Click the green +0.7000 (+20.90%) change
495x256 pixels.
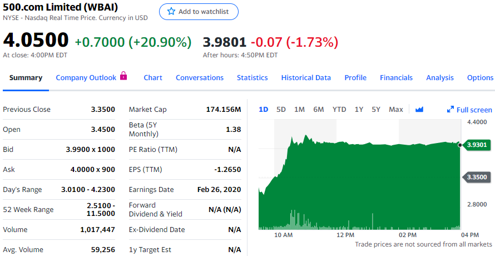pos(133,42)
